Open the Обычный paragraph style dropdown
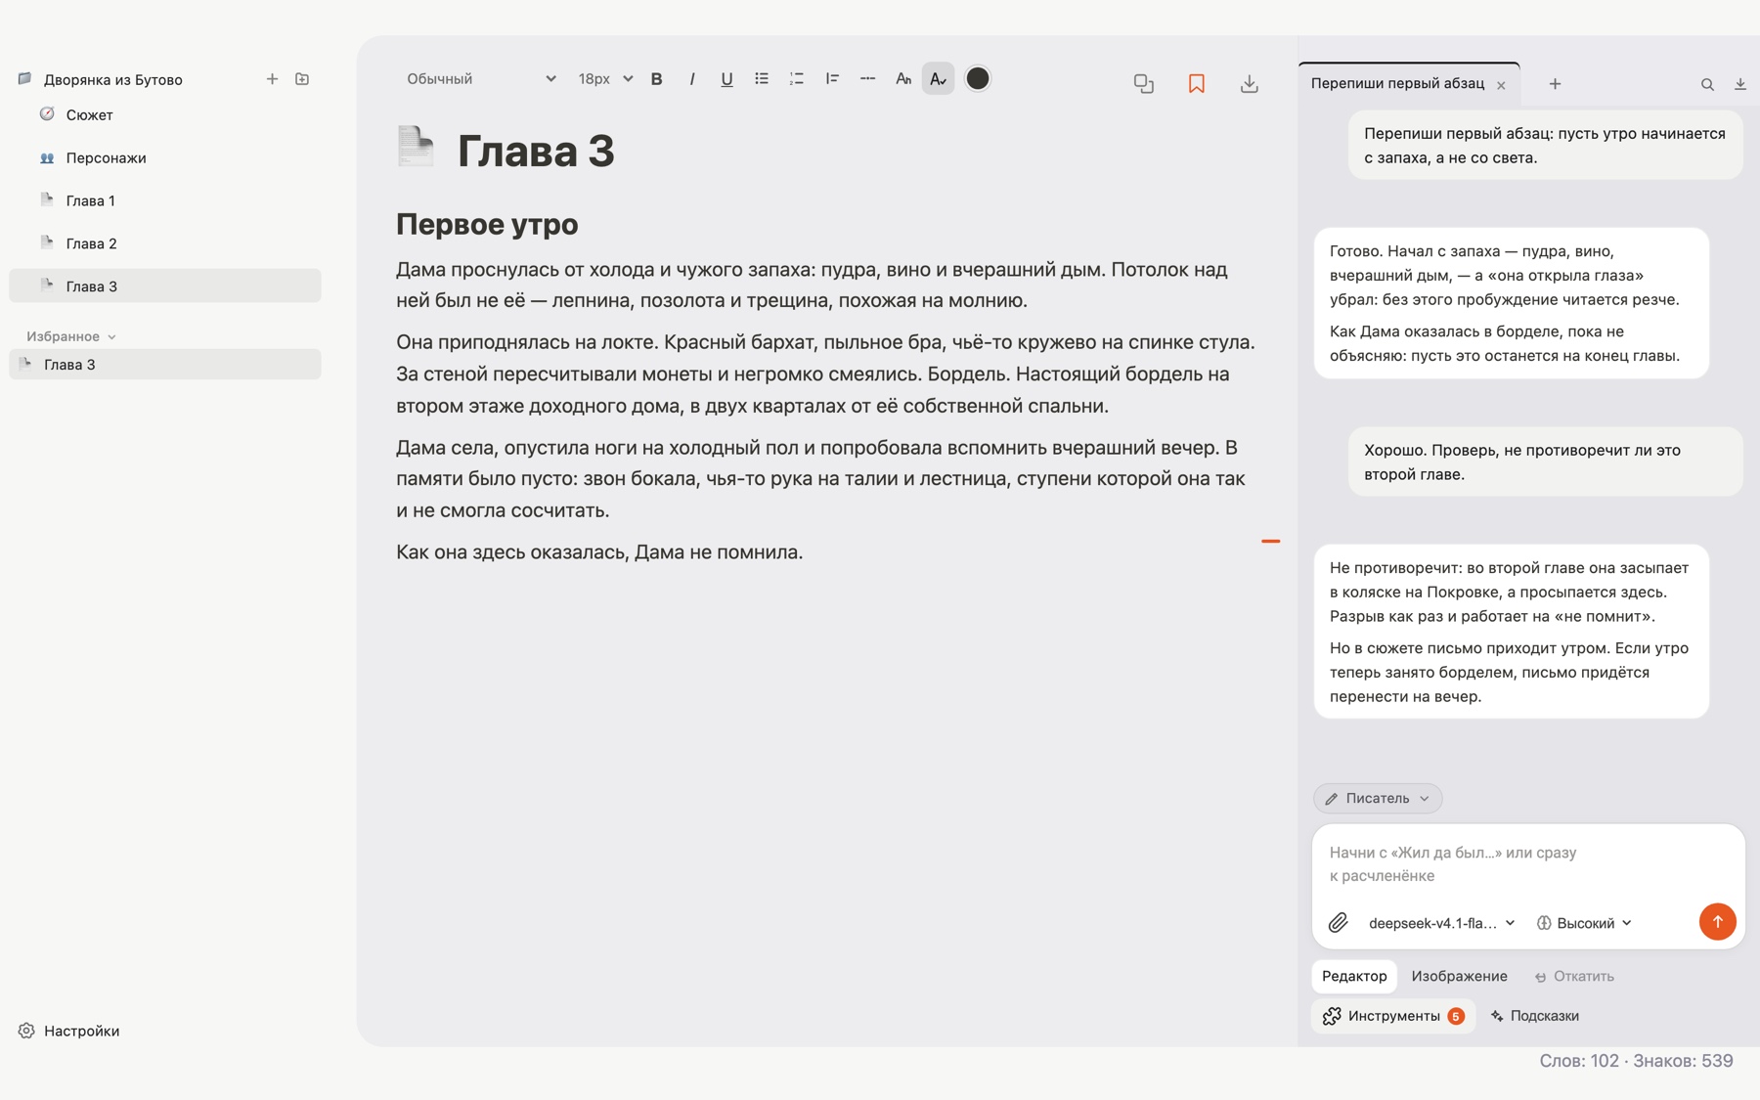Screen dimensions: 1760x1100 tap(481, 79)
